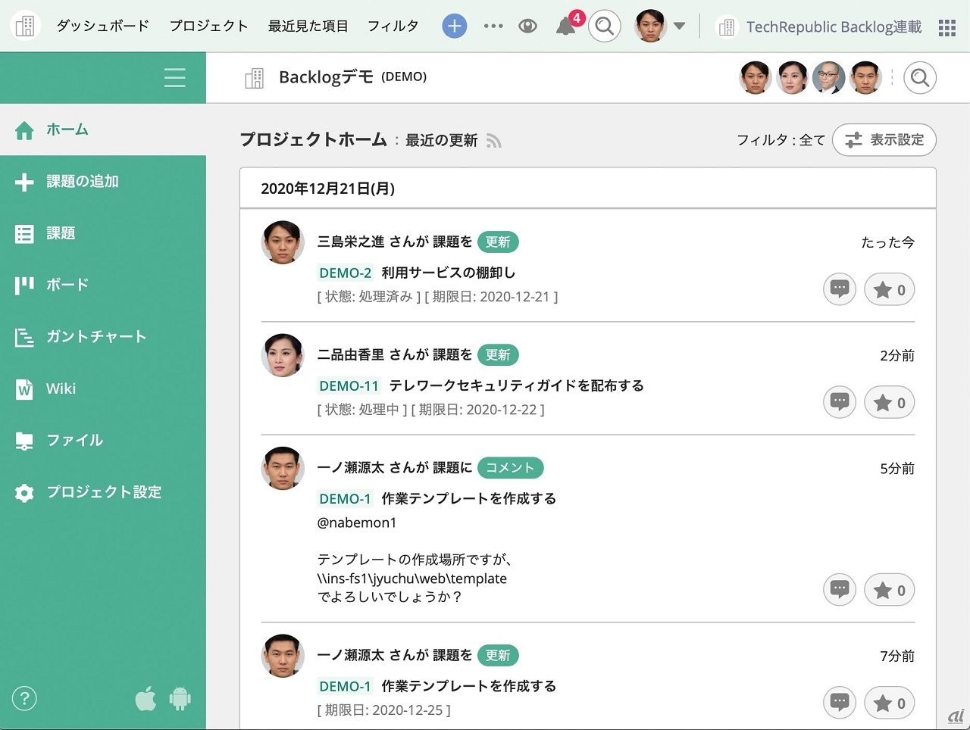Go to ホーム in the sidebar
Image resolution: width=970 pixels, height=730 pixels.
click(103, 129)
